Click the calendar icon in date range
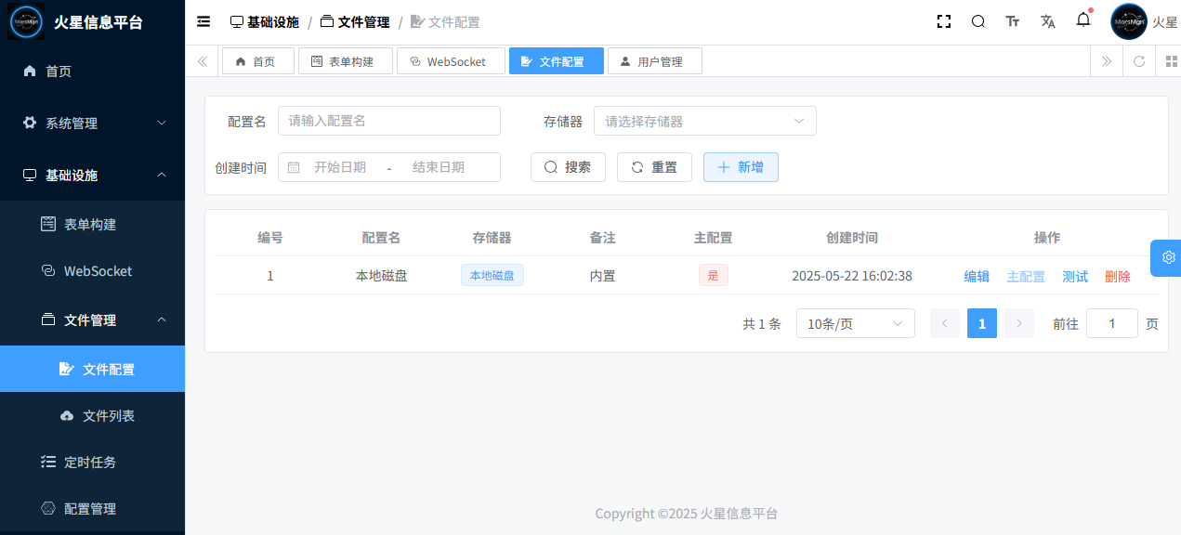Screen dimensions: 1181x535 click(x=294, y=167)
